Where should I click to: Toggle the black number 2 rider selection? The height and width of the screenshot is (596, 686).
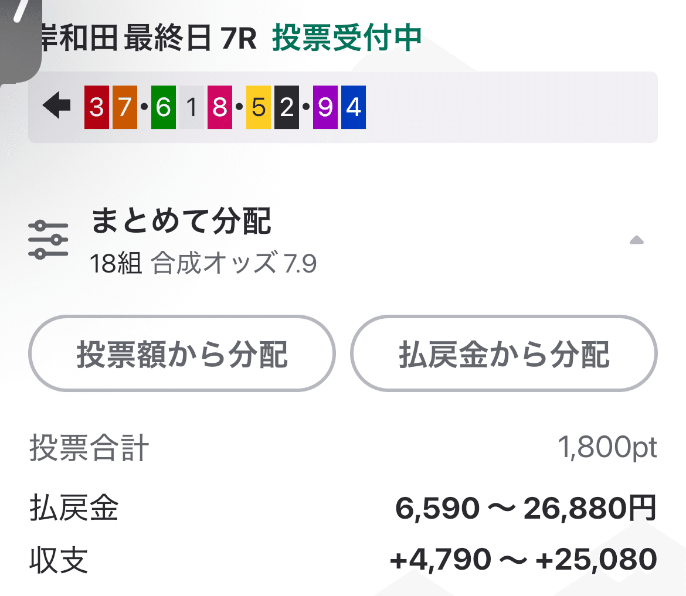tap(286, 108)
